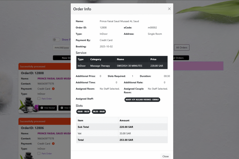
Task: Open the mm/dd/yyyy date picker field
Action: point(62,48)
